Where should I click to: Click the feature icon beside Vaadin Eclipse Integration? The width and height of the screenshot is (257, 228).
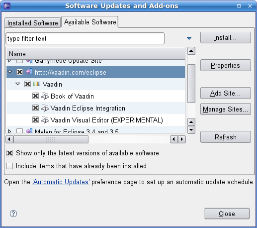click(45, 108)
